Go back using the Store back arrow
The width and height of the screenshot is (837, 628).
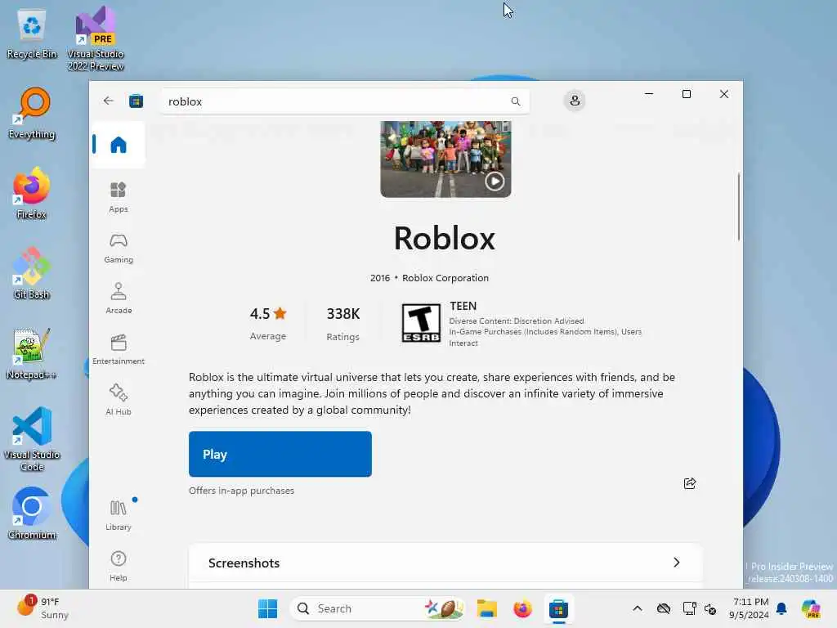109,101
